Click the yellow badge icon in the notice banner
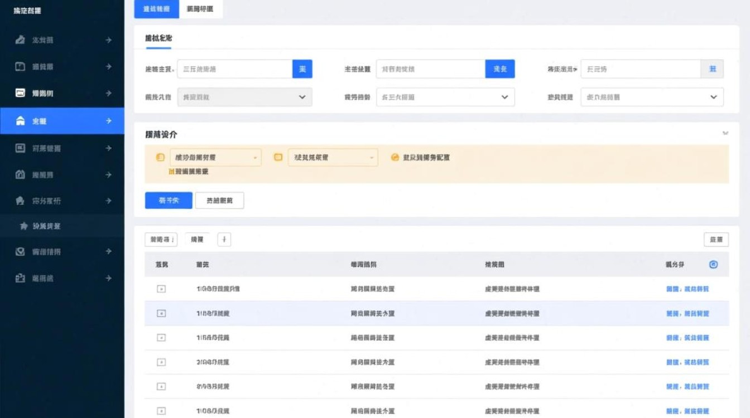The width and height of the screenshot is (750, 418). (159, 158)
